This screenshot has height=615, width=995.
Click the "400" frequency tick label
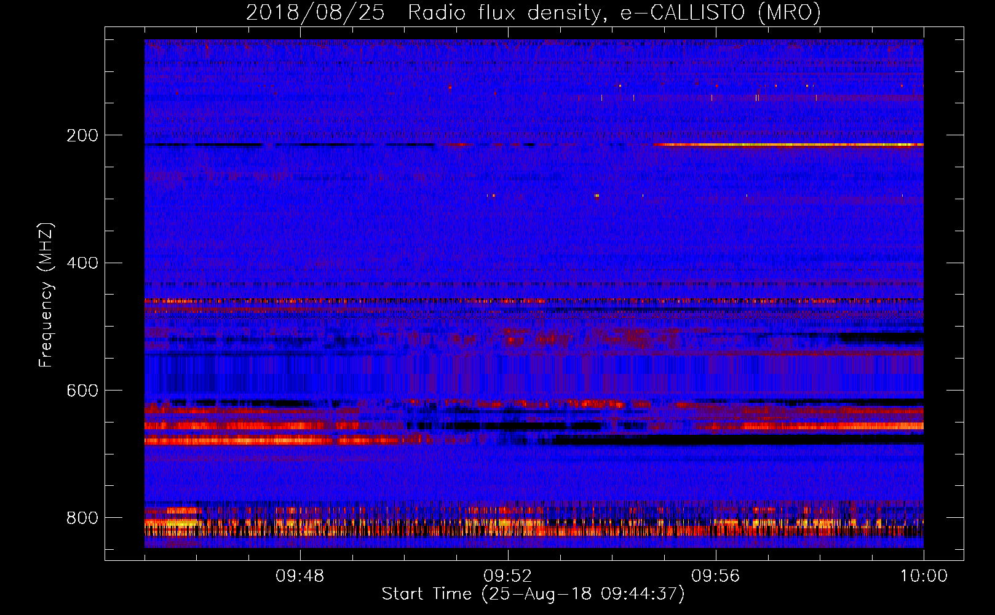pyautogui.click(x=82, y=263)
